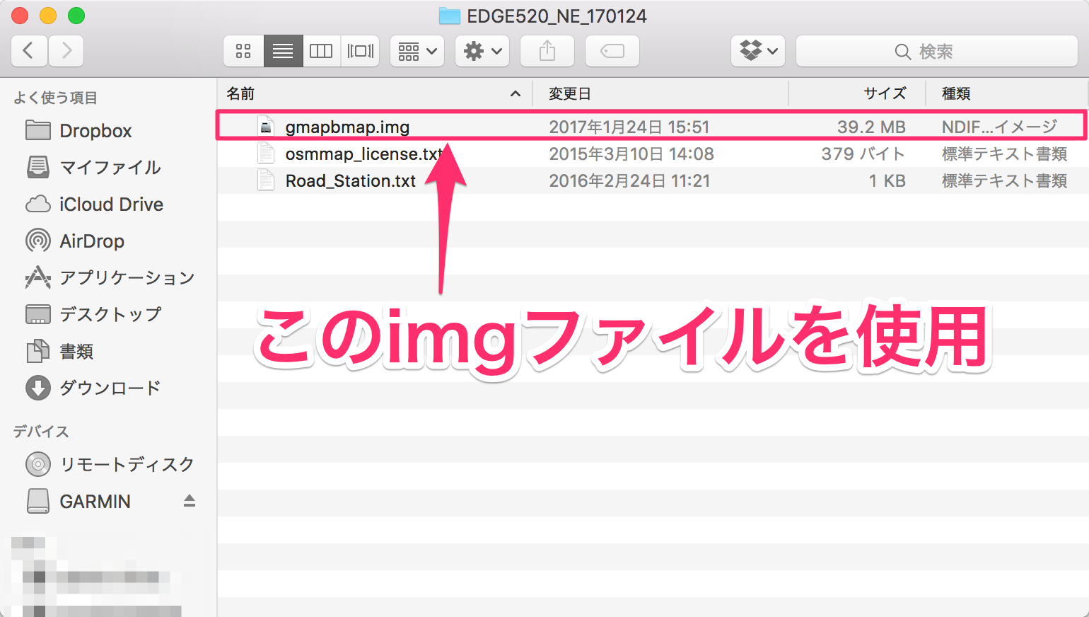Image resolution: width=1089 pixels, height=617 pixels.
Task: Open the Dropbox toolbar menu
Action: coord(758,51)
